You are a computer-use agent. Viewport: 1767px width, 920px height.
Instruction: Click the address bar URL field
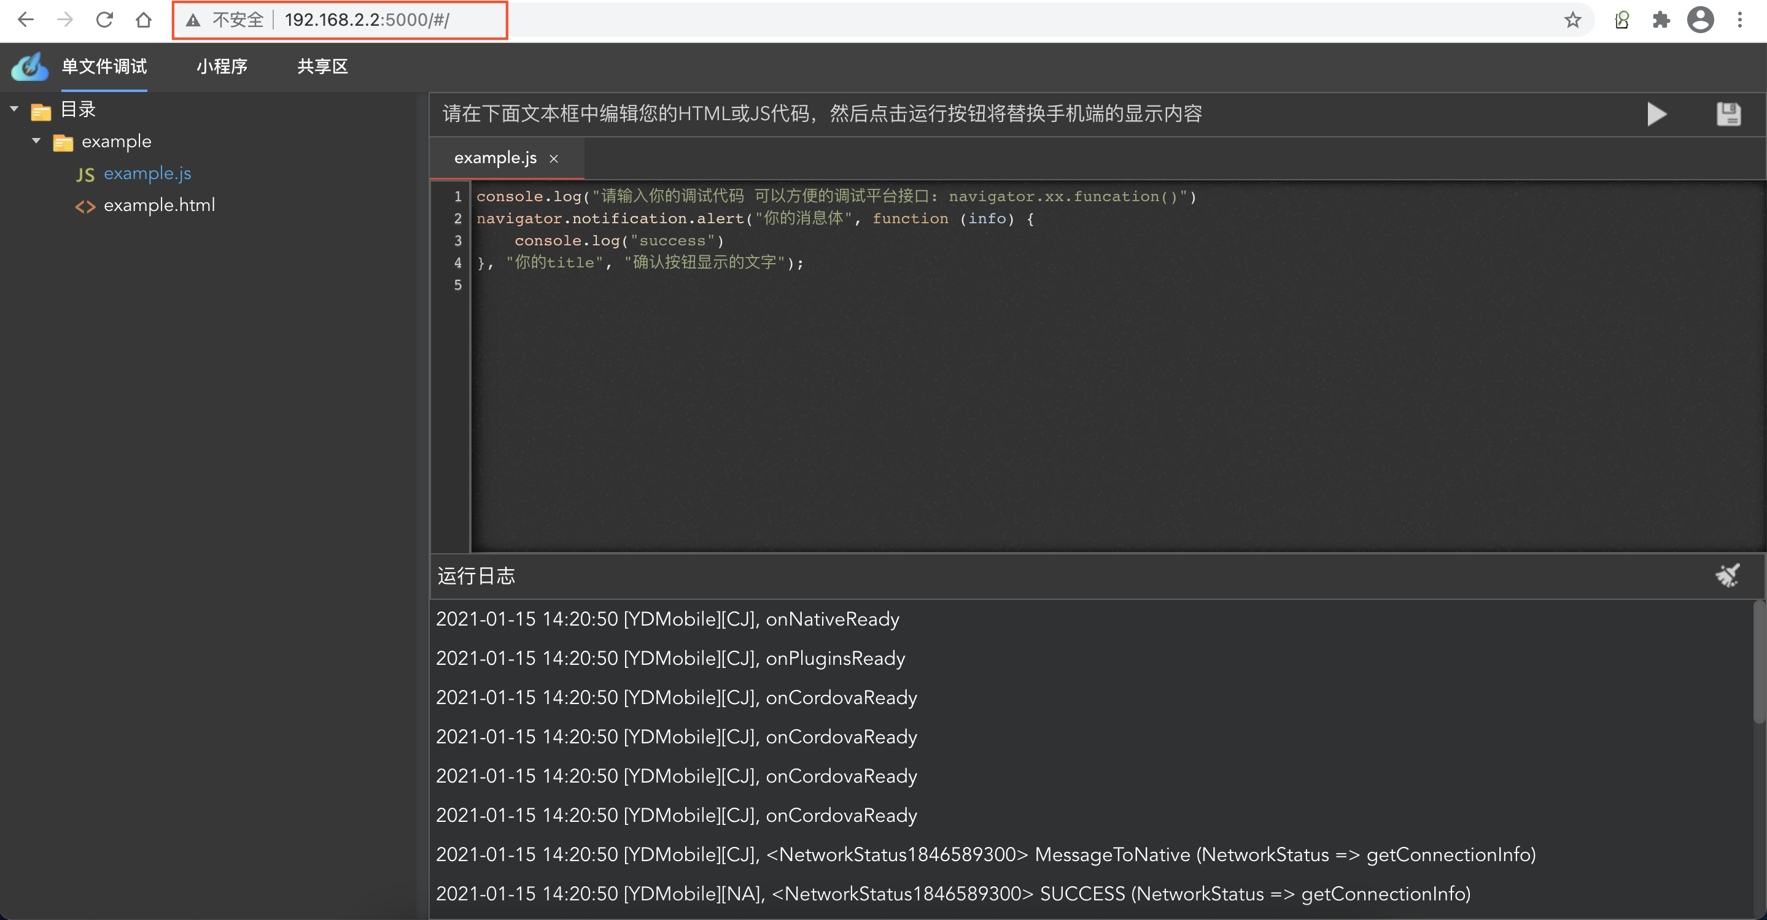click(x=367, y=20)
